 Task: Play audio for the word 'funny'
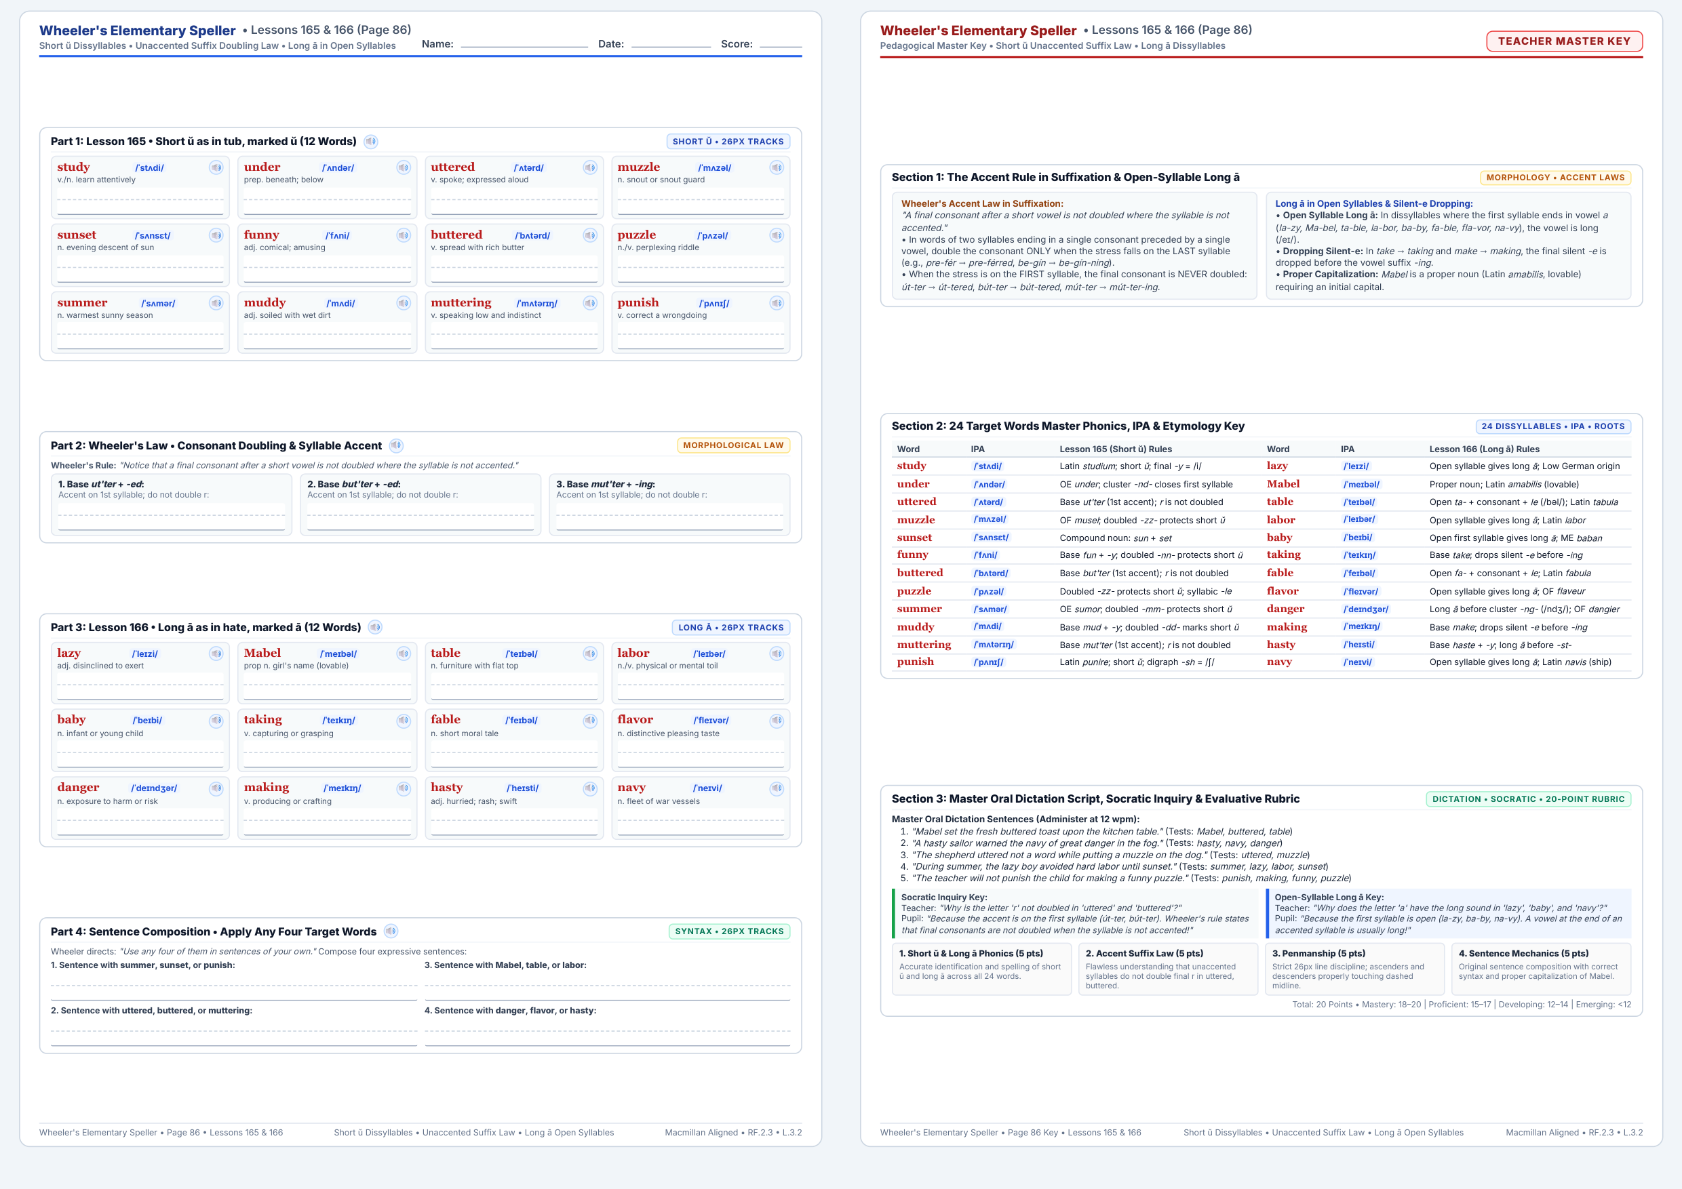pyautogui.click(x=404, y=235)
